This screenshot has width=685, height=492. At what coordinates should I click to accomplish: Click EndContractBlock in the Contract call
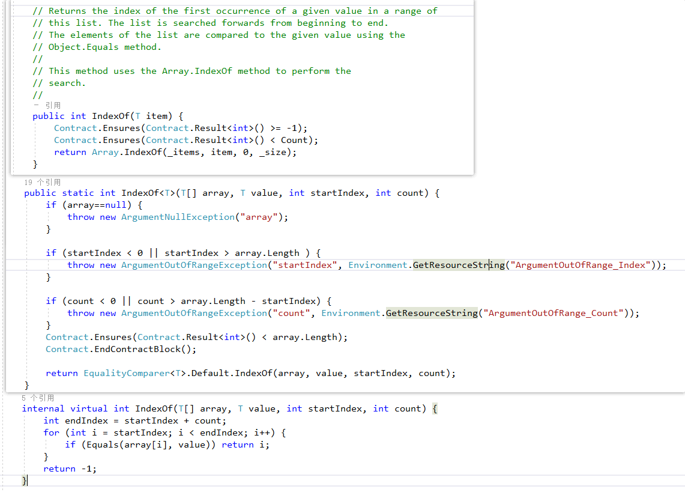tap(137, 349)
